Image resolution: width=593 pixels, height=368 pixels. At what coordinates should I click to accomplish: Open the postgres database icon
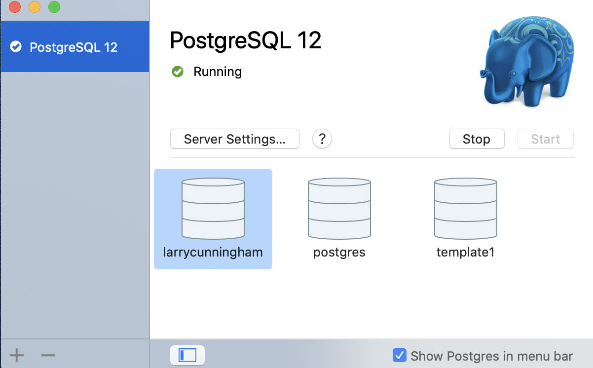pyautogui.click(x=339, y=209)
